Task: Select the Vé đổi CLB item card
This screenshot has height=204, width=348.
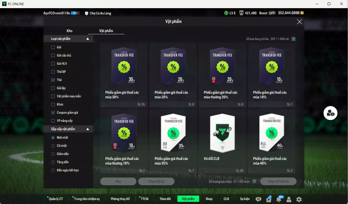Action: coord(222,141)
